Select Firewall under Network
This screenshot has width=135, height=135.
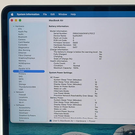point(22,95)
